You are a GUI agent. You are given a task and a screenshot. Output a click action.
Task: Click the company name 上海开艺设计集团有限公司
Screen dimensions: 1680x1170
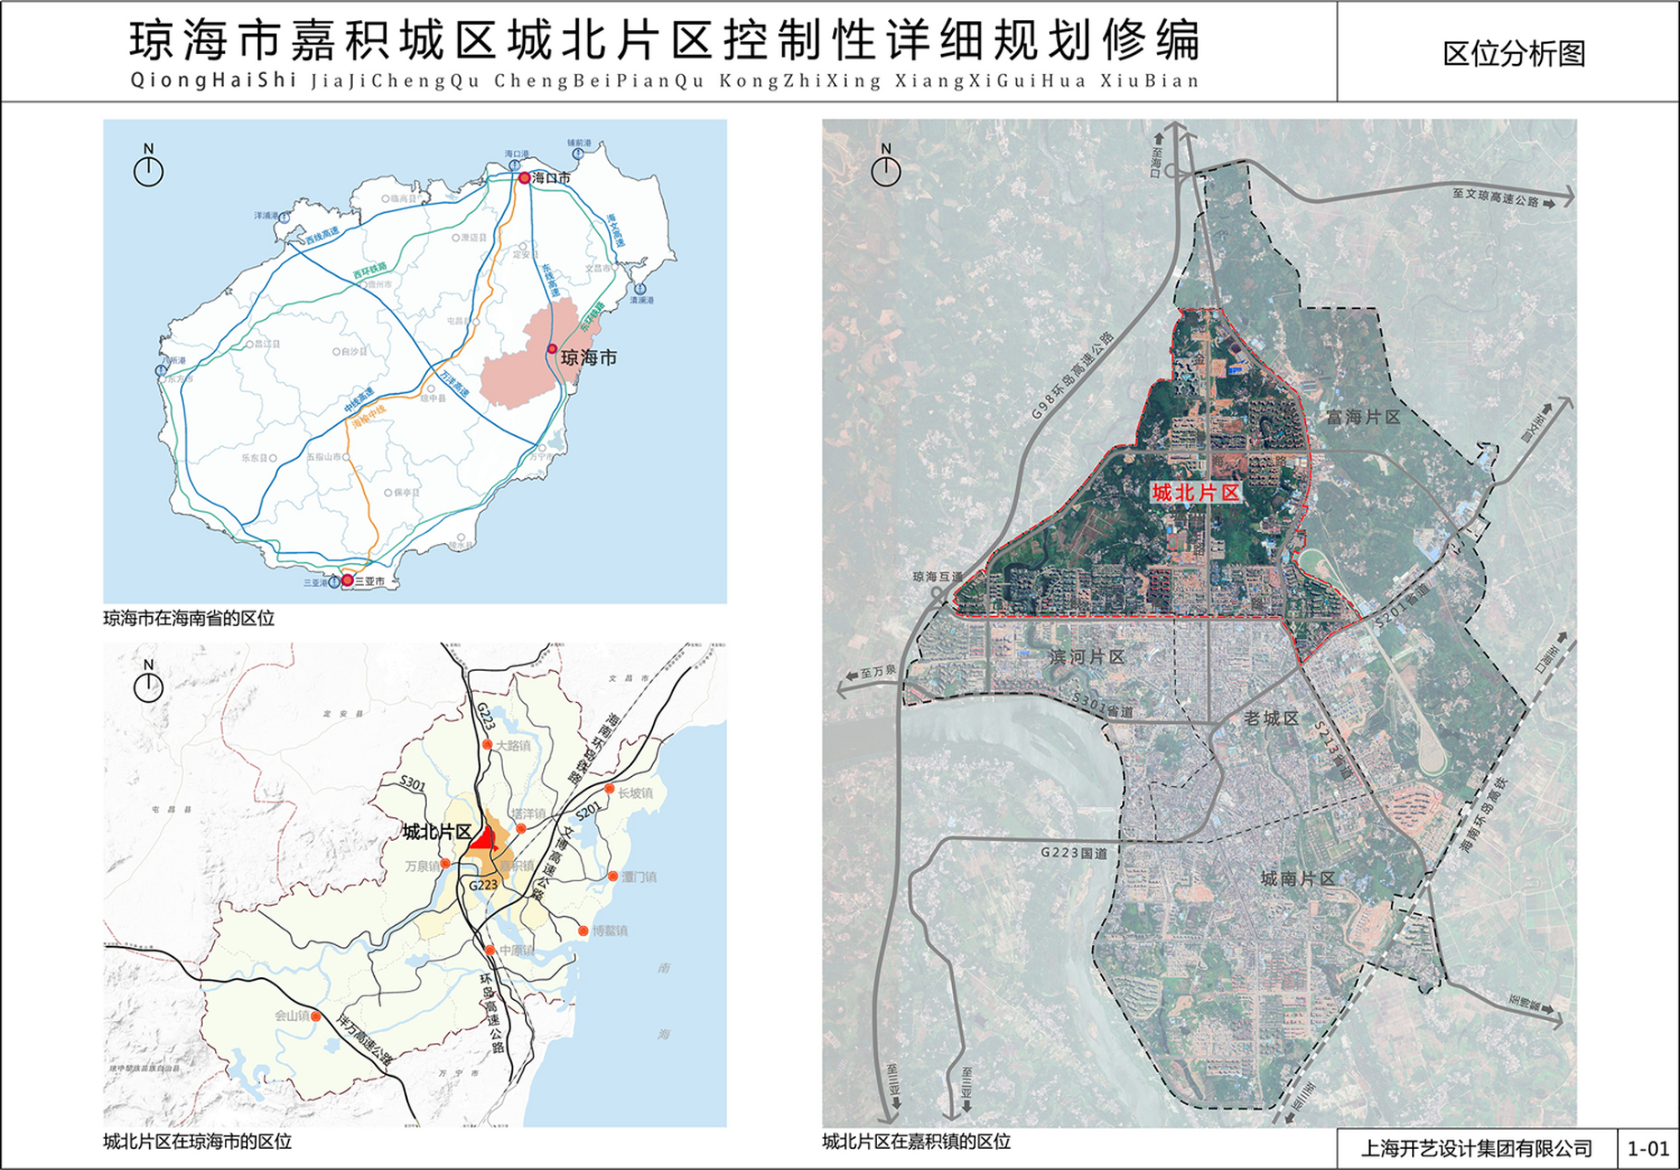tap(1477, 1148)
